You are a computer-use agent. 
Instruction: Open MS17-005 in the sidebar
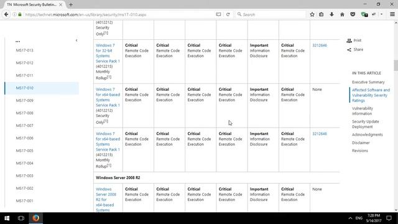[x=25, y=151]
